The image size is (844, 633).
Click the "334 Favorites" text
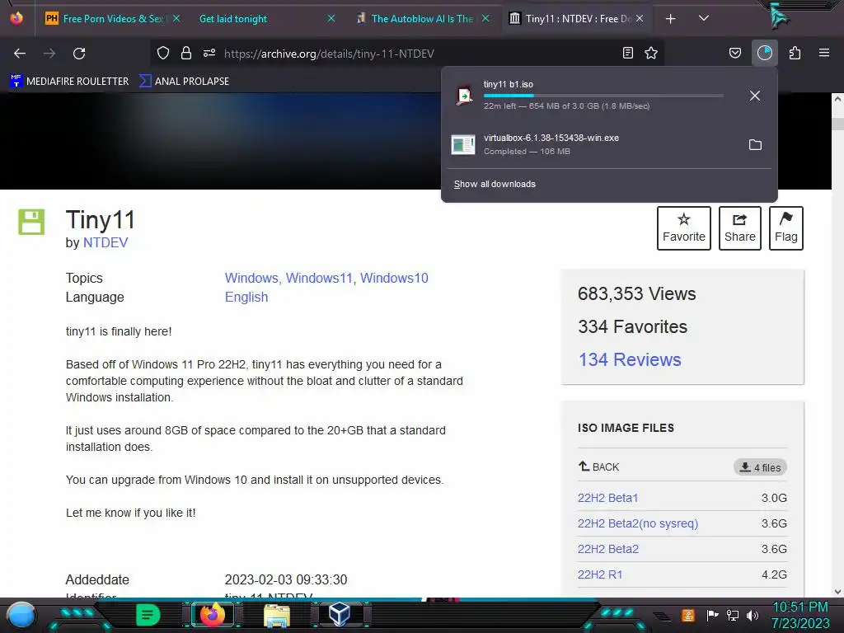(x=632, y=326)
